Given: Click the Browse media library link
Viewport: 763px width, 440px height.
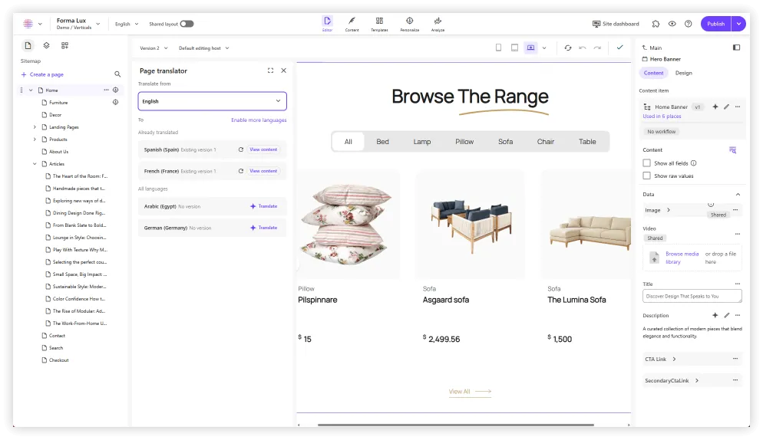Looking at the screenshot, I should [x=682, y=258].
